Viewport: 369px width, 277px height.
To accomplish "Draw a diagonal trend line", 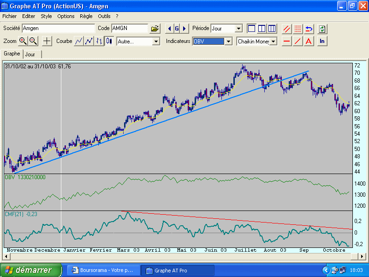I will (x=298, y=41).
